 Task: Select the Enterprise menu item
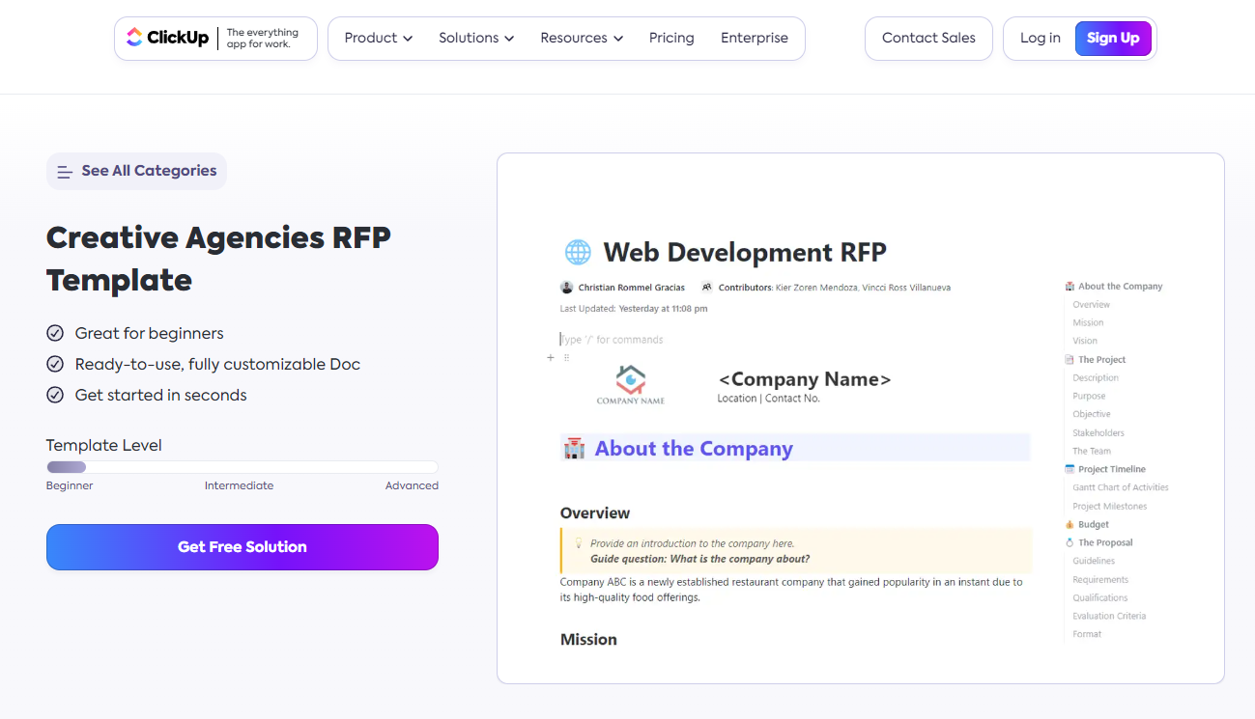point(755,38)
